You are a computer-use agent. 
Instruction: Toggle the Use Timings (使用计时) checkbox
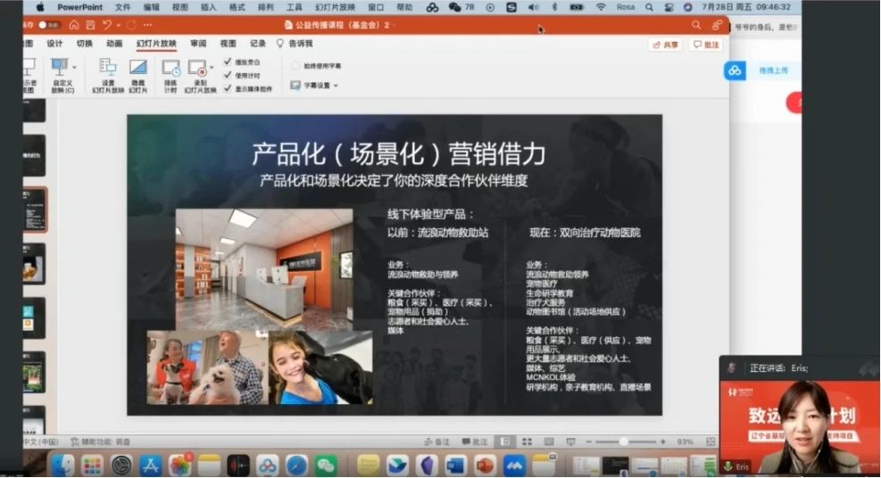[x=228, y=75]
